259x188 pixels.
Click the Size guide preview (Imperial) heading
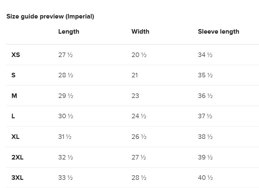pyautogui.click(x=50, y=17)
